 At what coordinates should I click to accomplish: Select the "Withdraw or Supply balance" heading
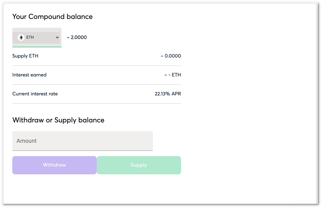coord(58,120)
